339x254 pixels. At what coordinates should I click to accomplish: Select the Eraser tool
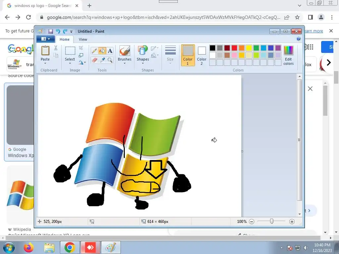click(x=94, y=60)
